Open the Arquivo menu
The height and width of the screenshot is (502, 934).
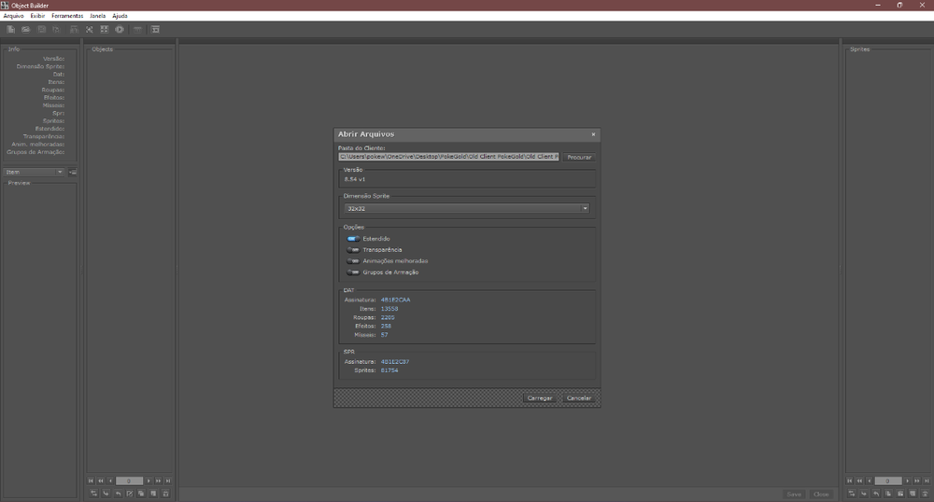pyautogui.click(x=13, y=16)
